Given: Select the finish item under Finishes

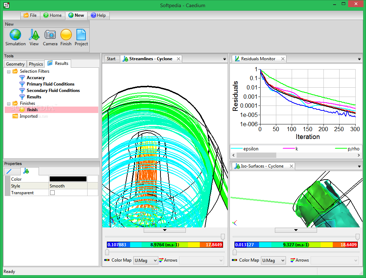Looking at the screenshot, I should 51,110.
